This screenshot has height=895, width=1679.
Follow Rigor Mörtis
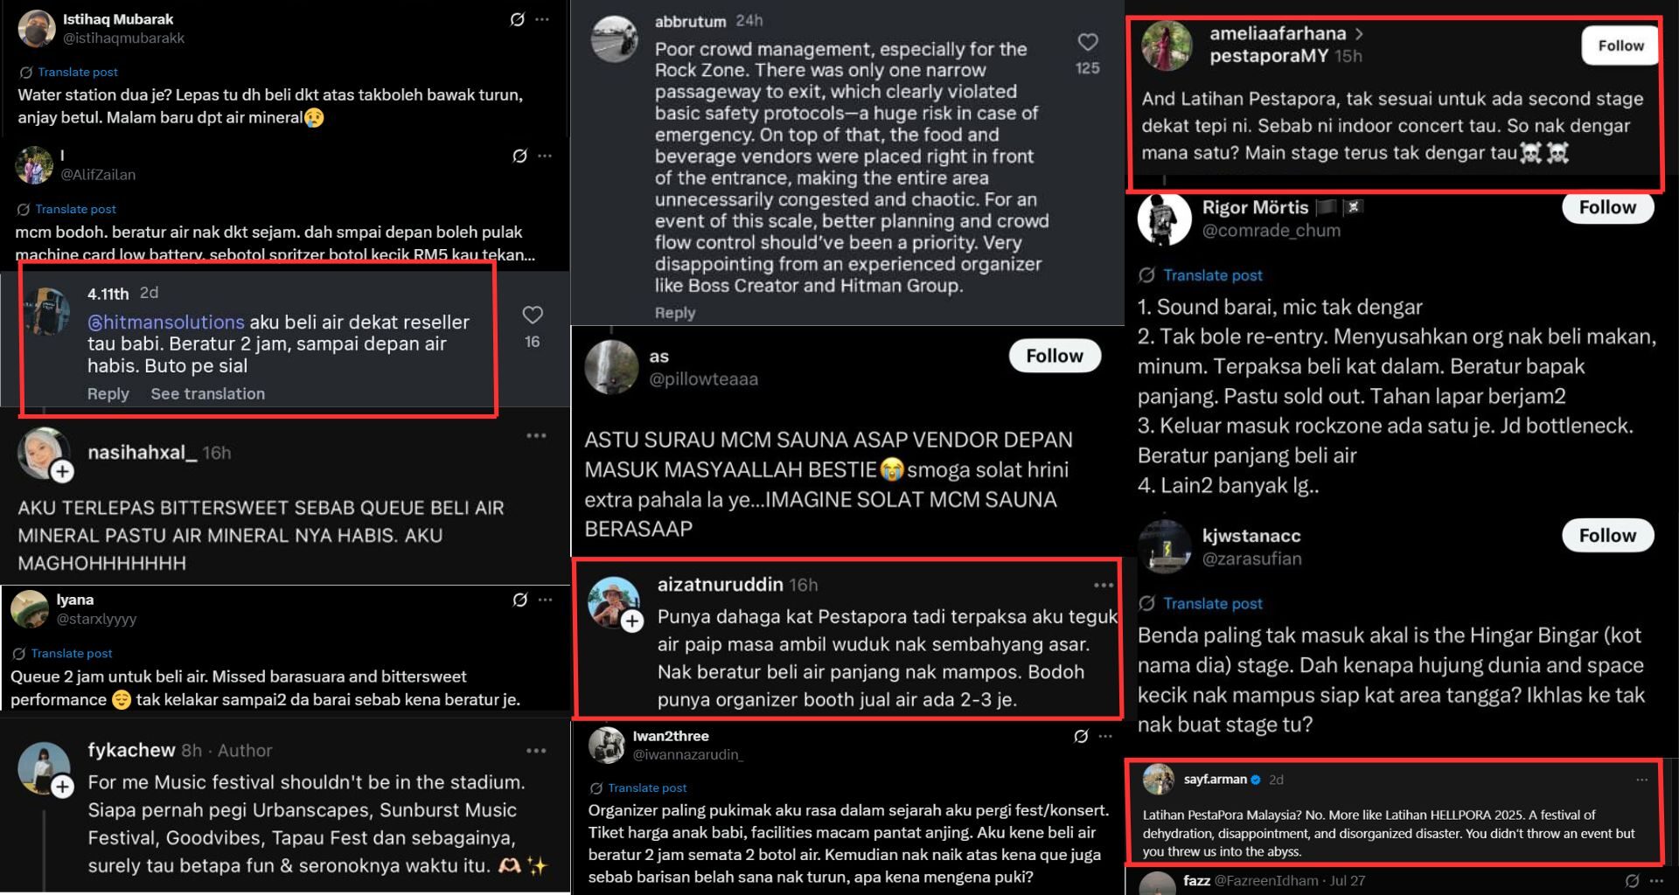[1607, 208]
